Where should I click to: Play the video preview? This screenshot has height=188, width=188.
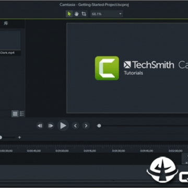63,125
